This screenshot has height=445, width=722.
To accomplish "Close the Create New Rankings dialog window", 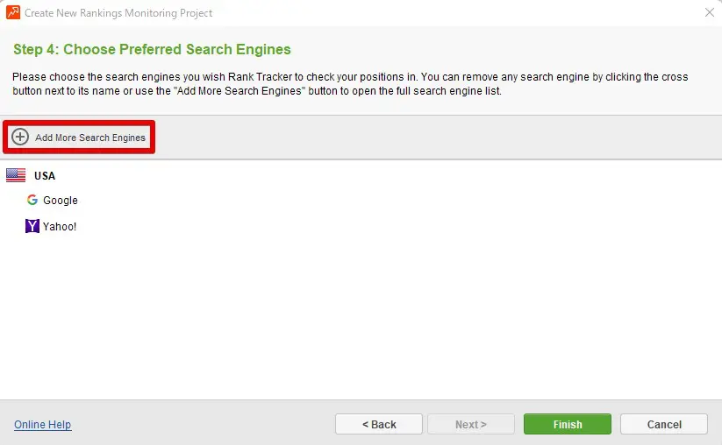I will point(709,12).
